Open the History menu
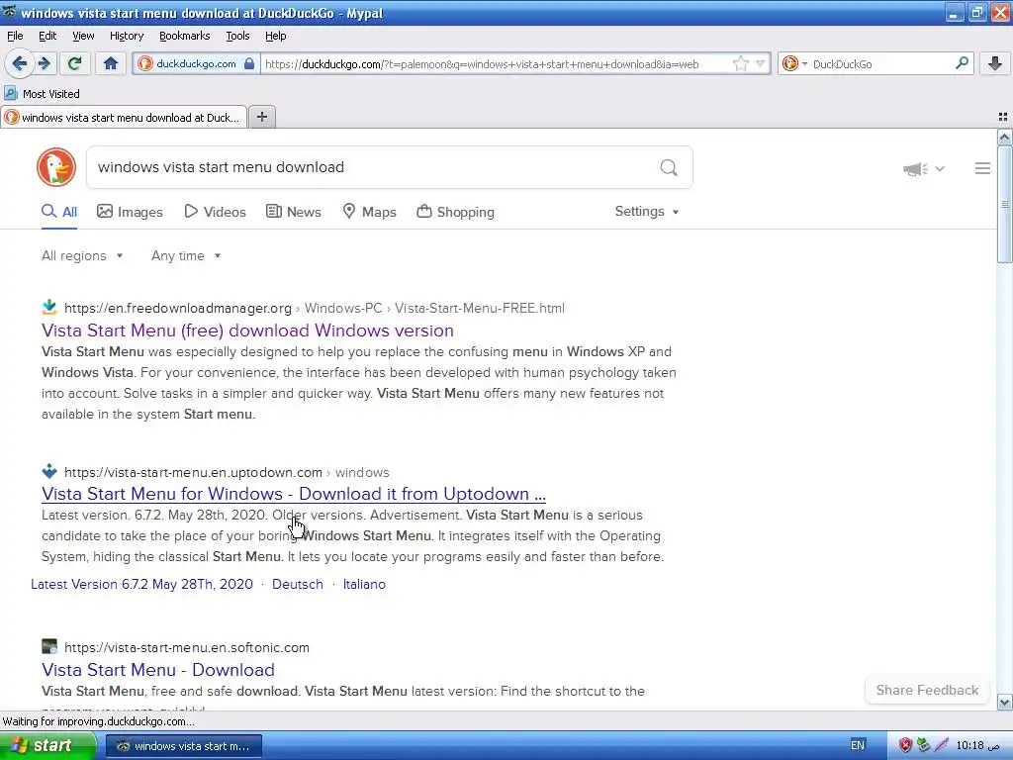 tap(126, 36)
